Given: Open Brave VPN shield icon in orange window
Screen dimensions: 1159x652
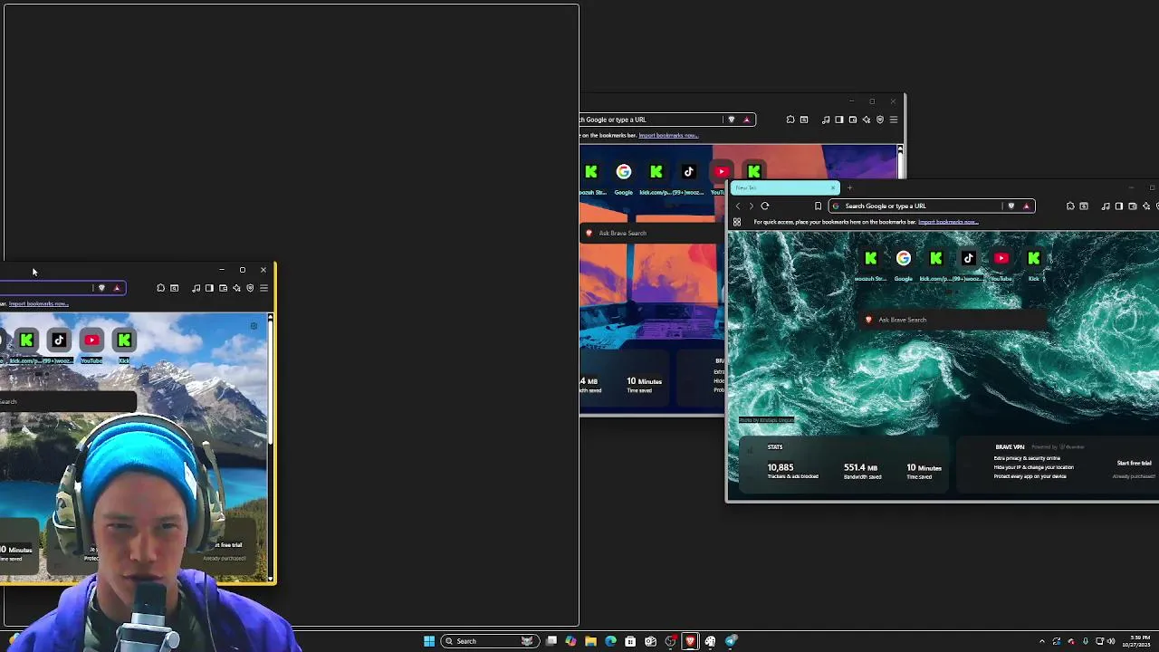Looking at the screenshot, I should [879, 120].
